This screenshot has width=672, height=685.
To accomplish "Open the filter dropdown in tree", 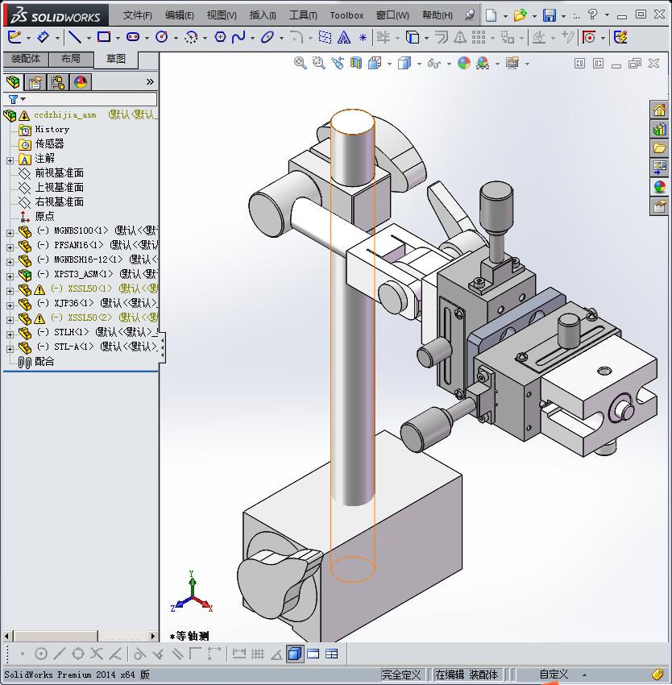I will (x=23, y=100).
